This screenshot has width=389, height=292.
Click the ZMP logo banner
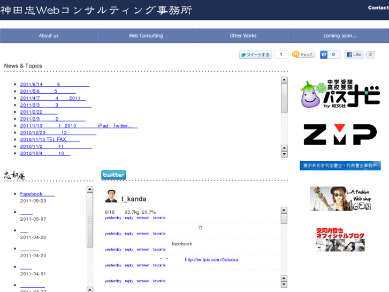(x=340, y=134)
